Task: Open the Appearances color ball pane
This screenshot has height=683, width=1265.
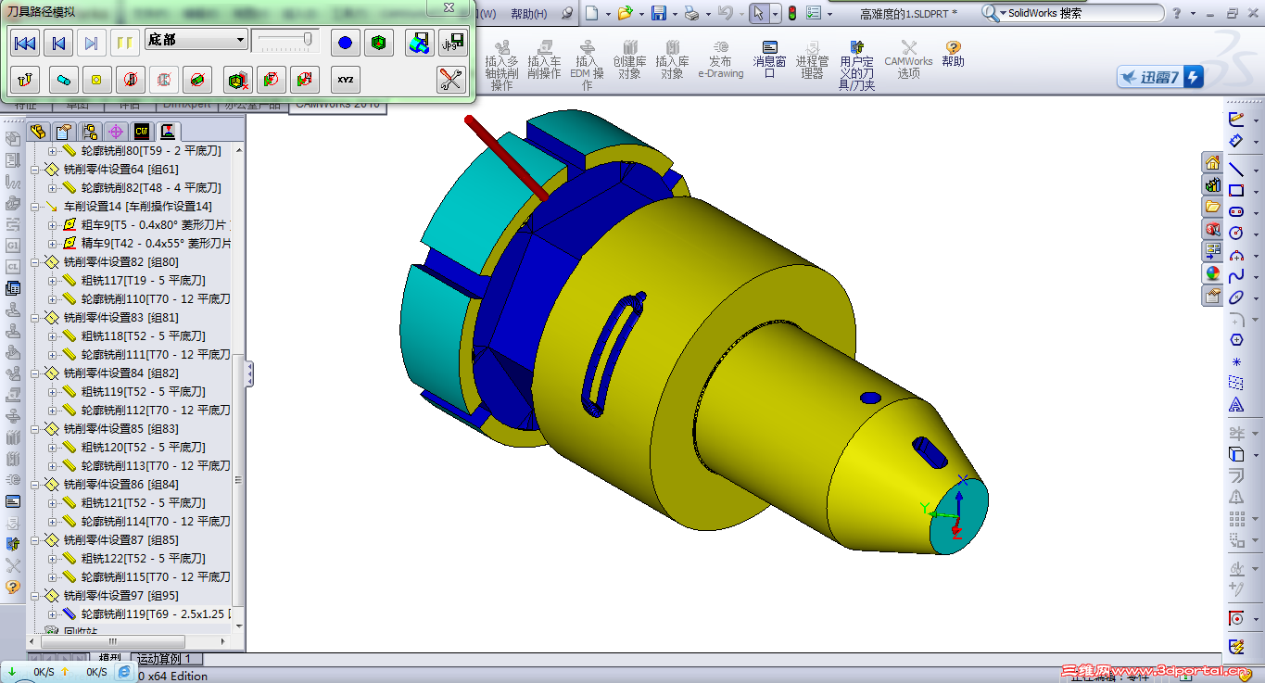Action: 1213,273
